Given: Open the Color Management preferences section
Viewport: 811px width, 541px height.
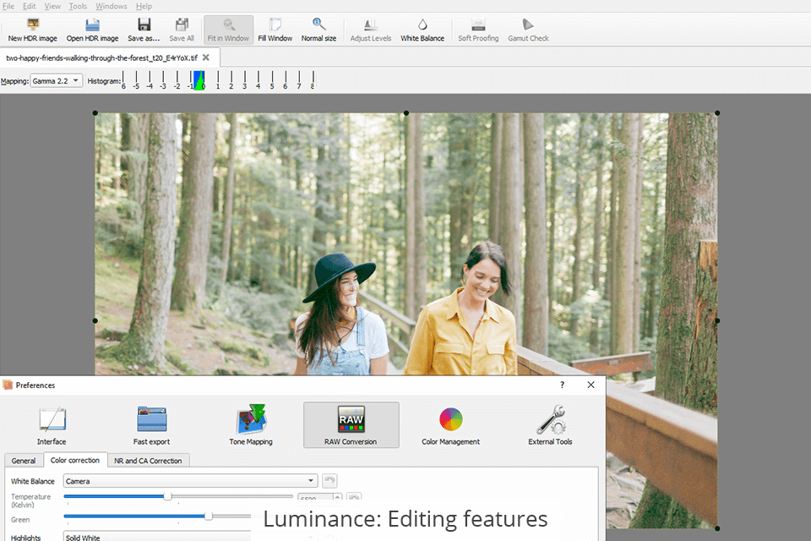Looking at the screenshot, I should [450, 425].
